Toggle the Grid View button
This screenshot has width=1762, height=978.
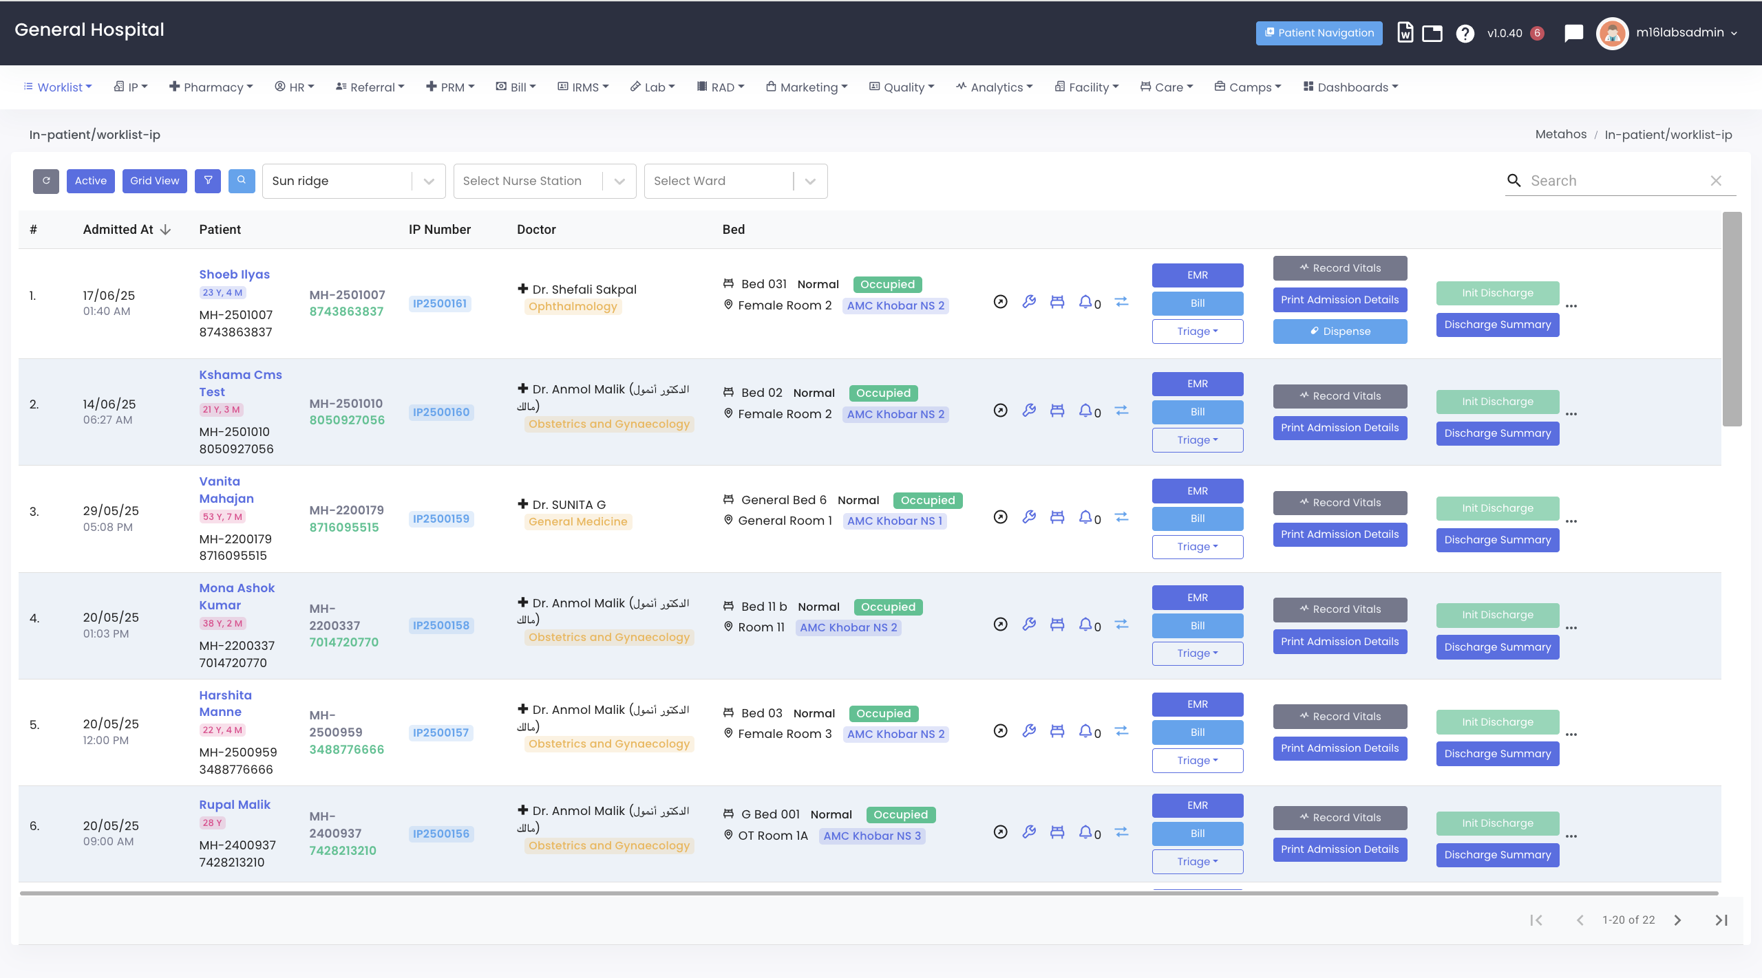154,181
